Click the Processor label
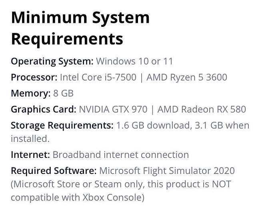This screenshot has height=214, width=276. (34, 77)
